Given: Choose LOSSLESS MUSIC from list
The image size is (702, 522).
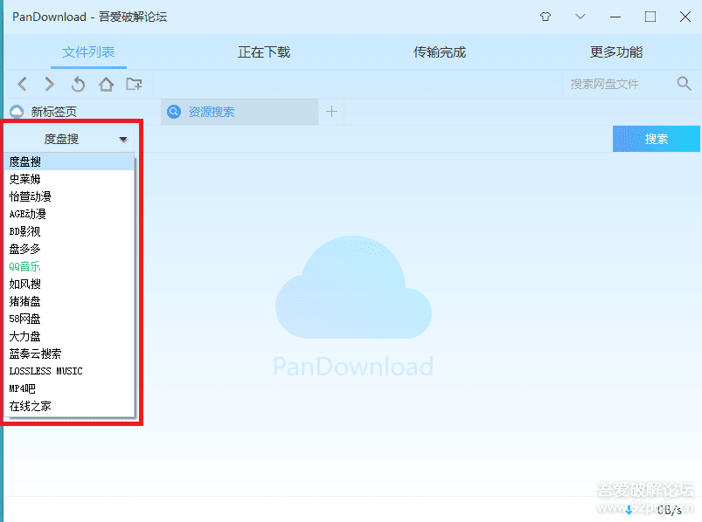Looking at the screenshot, I should [x=45, y=371].
